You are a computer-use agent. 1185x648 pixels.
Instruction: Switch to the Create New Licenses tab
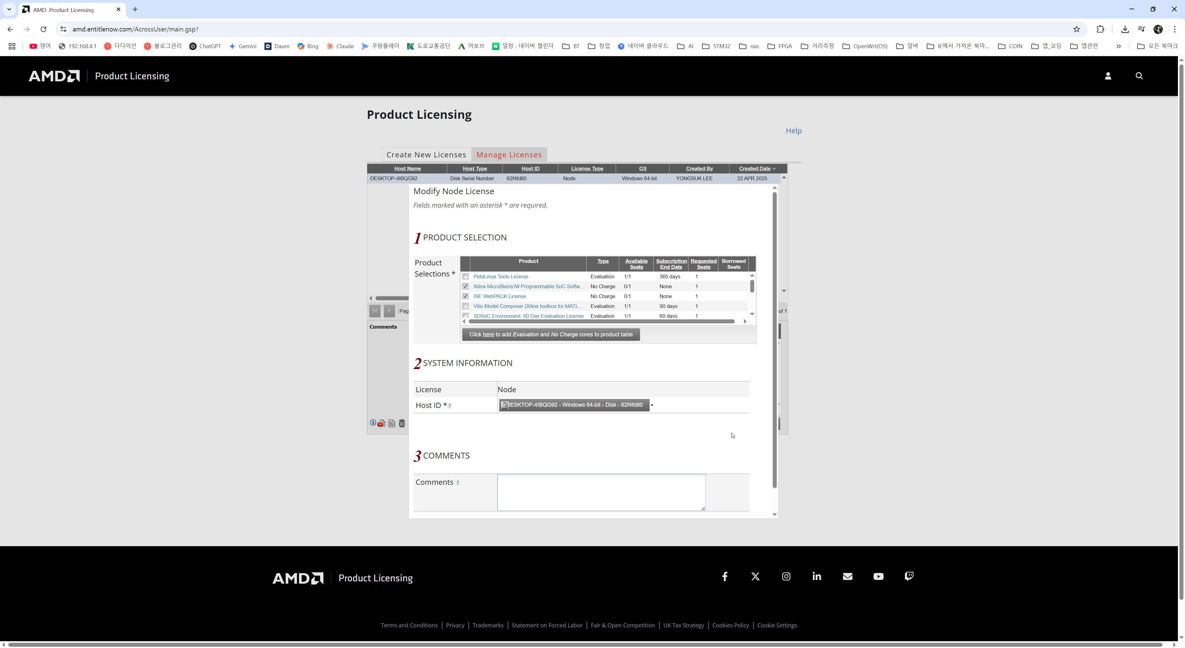(x=426, y=155)
